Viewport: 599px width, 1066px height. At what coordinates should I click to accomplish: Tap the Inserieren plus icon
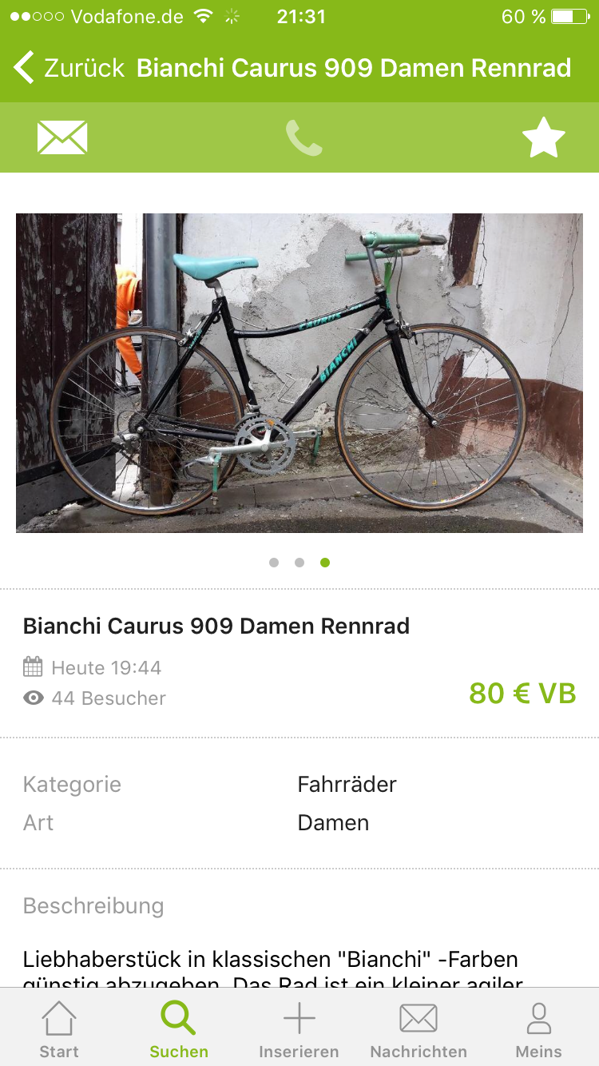[x=299, y=1020]
